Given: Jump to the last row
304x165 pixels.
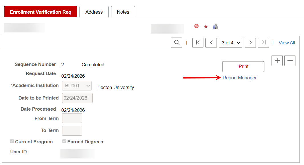Looking at the screenshot, I should click(x=264, y=43).
